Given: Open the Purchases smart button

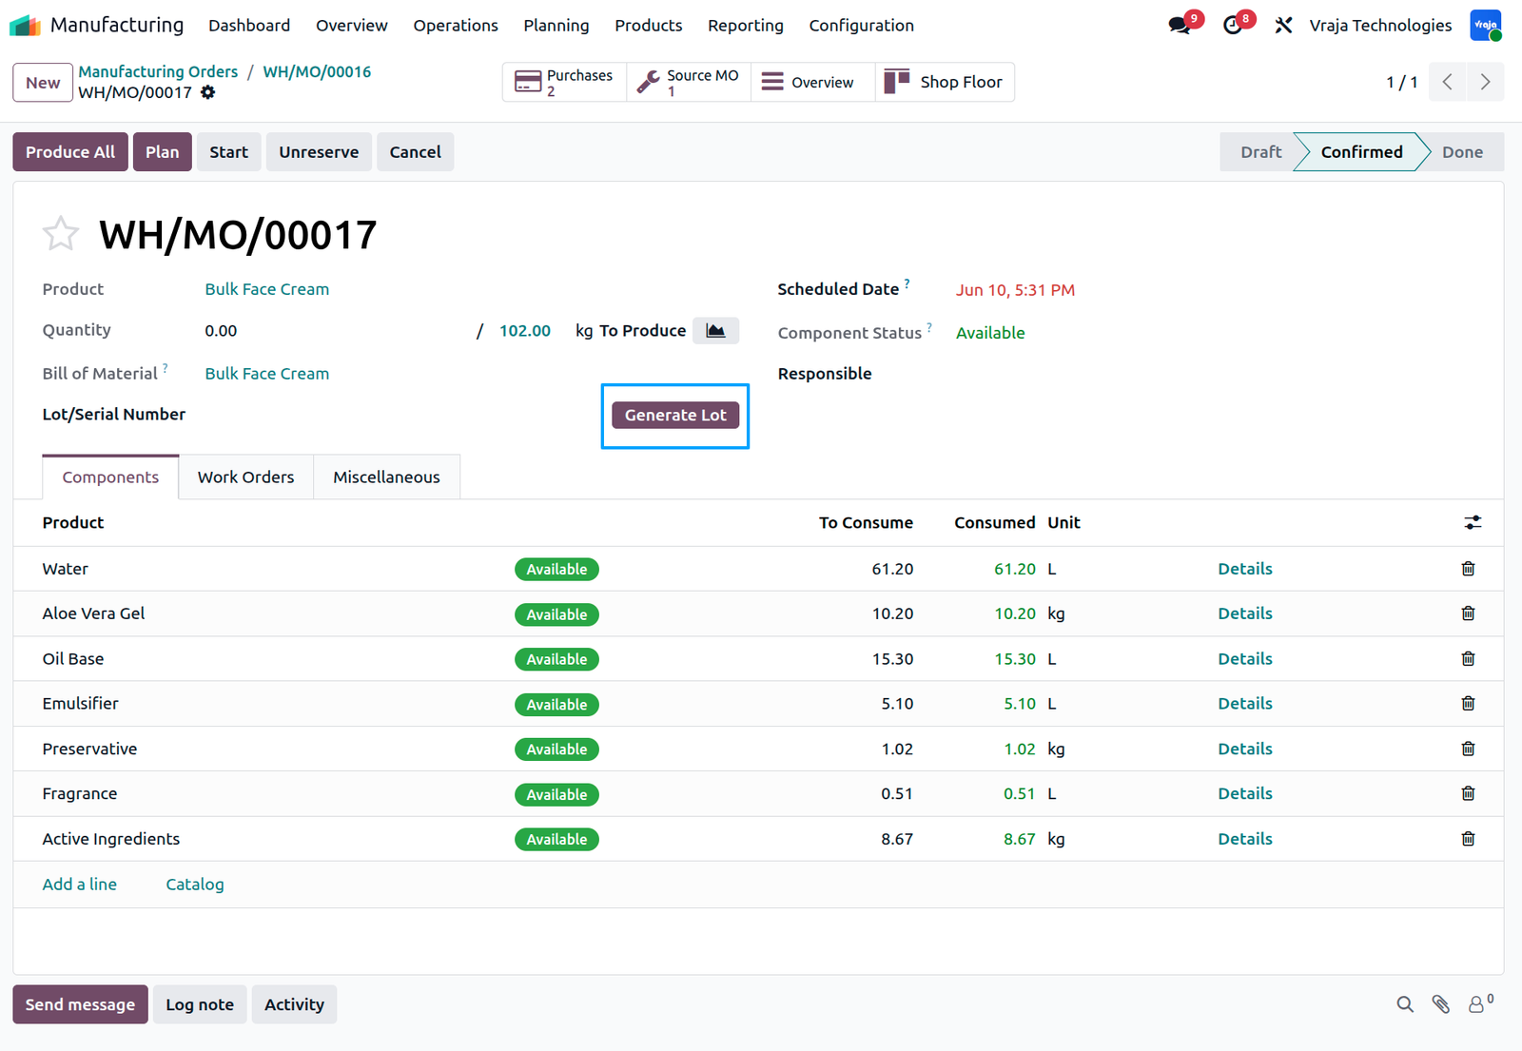Looking at the screenshot, I should [x=564, y=82].
